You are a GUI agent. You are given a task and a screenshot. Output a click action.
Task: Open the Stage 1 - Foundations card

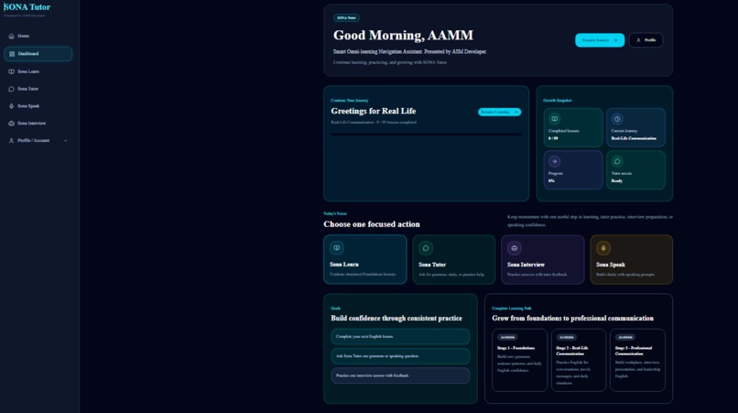click(x=519, y=360)
